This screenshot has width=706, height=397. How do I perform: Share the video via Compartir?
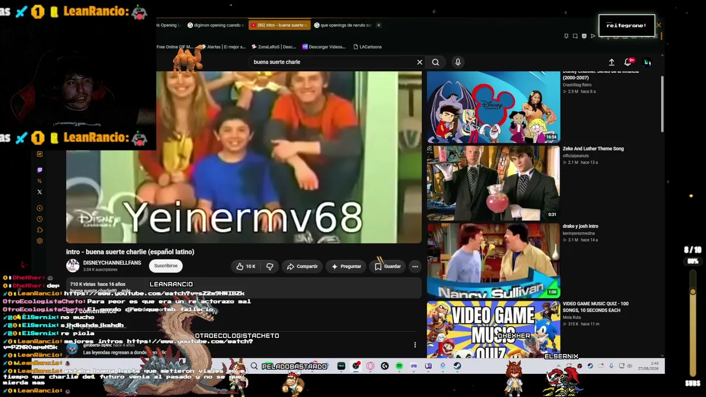[302, 266]
